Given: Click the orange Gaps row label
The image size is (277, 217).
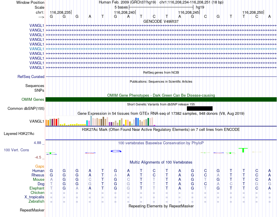Looking at the screenshot, I should [x=40, y=166].
